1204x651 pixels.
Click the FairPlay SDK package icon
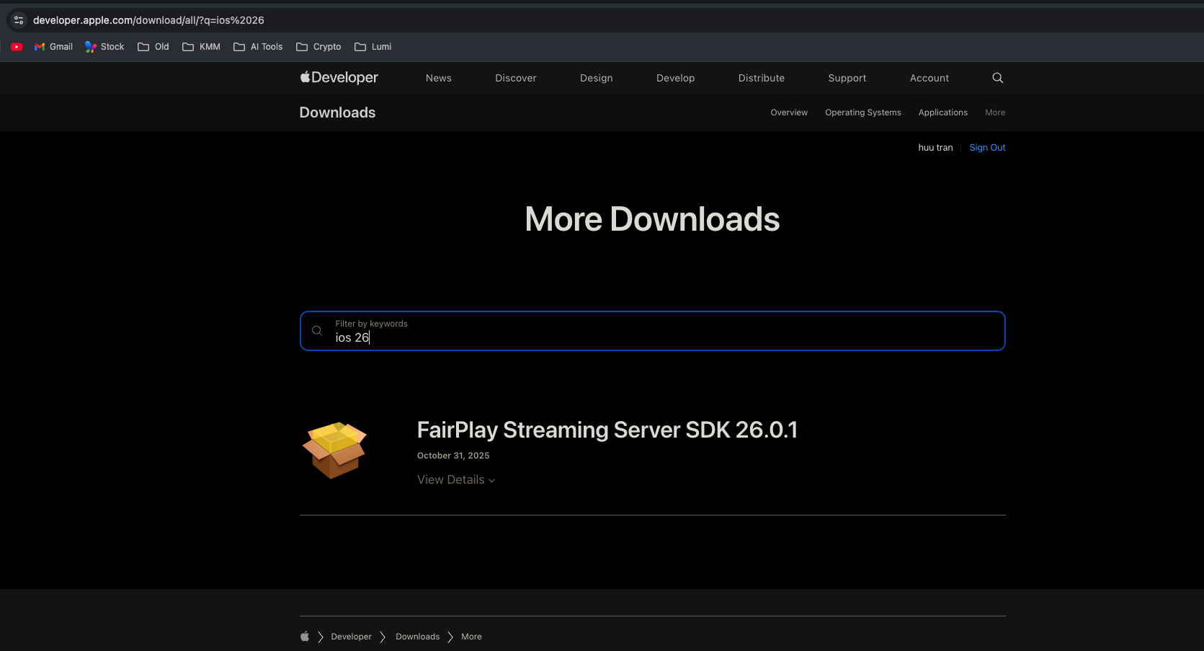click(334, 451)
